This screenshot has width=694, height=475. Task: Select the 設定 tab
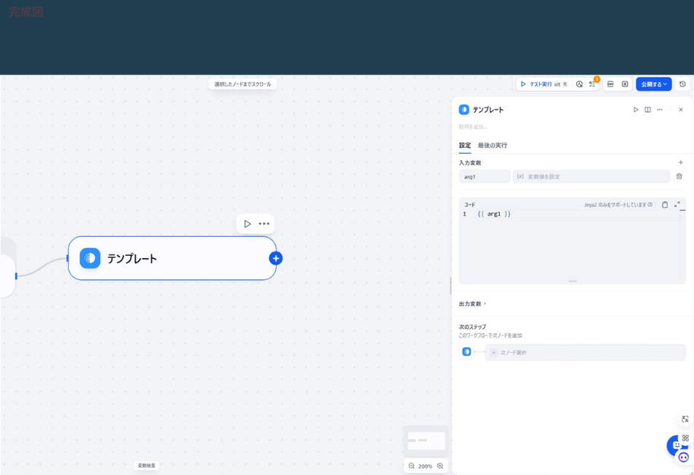465,145
